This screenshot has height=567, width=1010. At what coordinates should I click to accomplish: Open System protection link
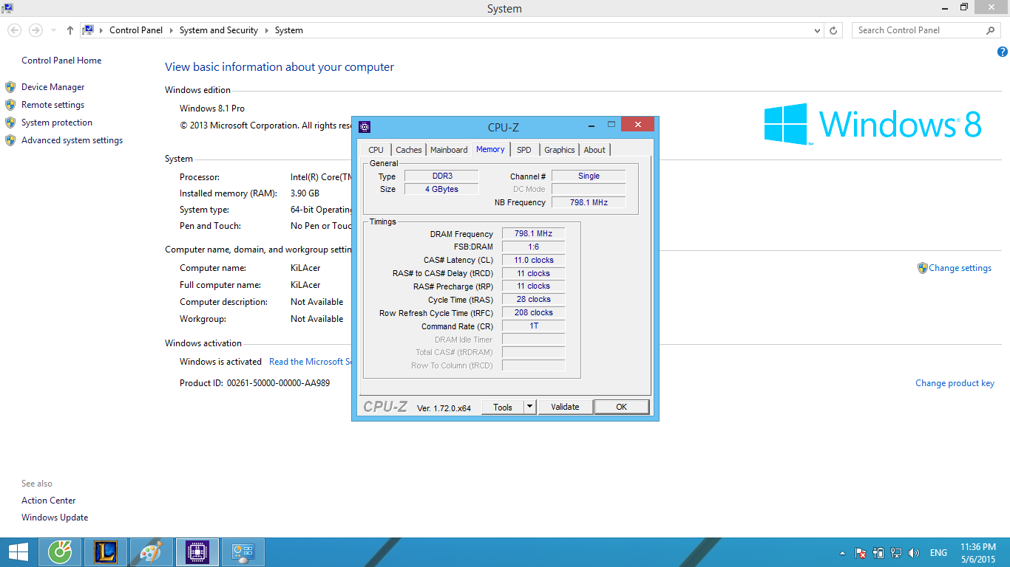click(x=57, y=123)
